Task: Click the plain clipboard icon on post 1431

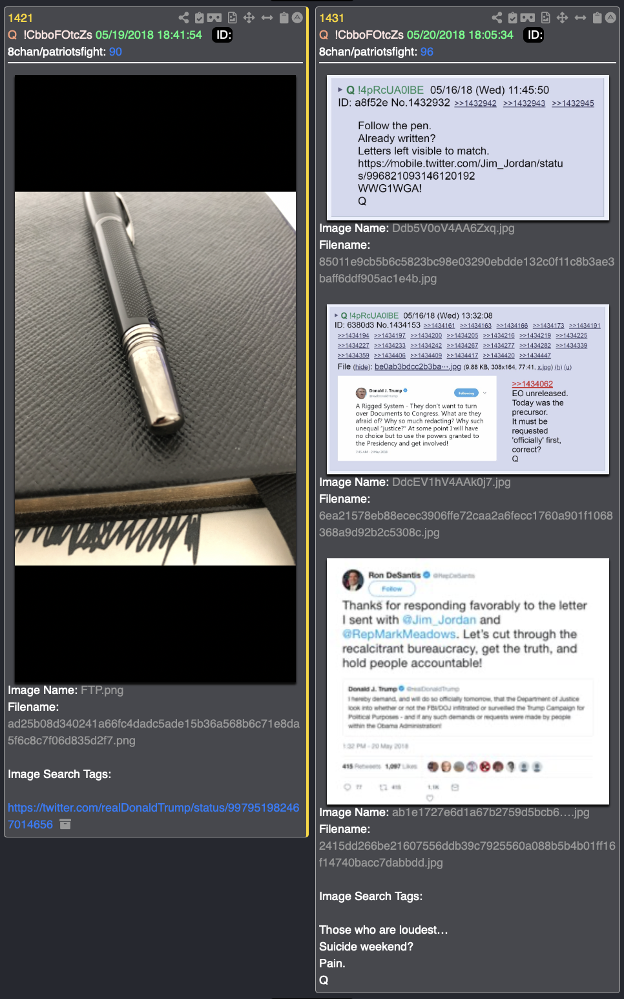Action: pyautogui.click(x=598, y=18)
